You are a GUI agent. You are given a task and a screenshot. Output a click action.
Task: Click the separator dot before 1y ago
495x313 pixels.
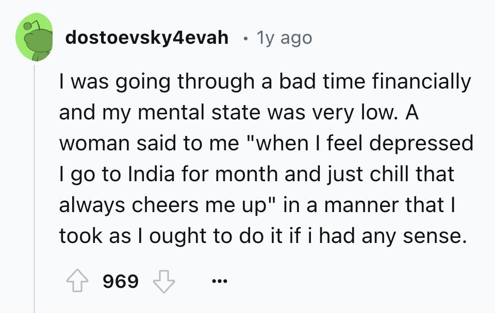245,39
